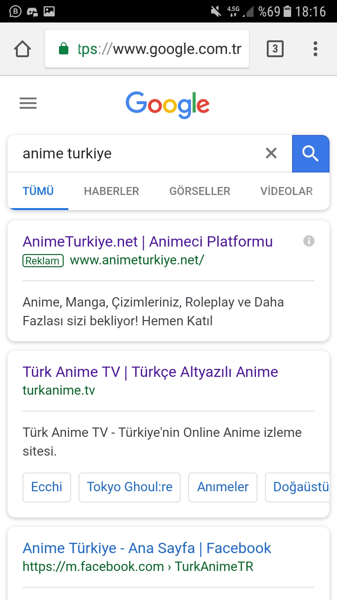Image resolution: width=337 pixels, height=600 pixels.
Task: Switch to the VİDEOLAR tab
Action: [286, 191]
